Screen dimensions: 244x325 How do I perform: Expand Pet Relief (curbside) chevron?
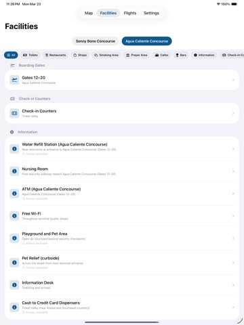point(233,263)
